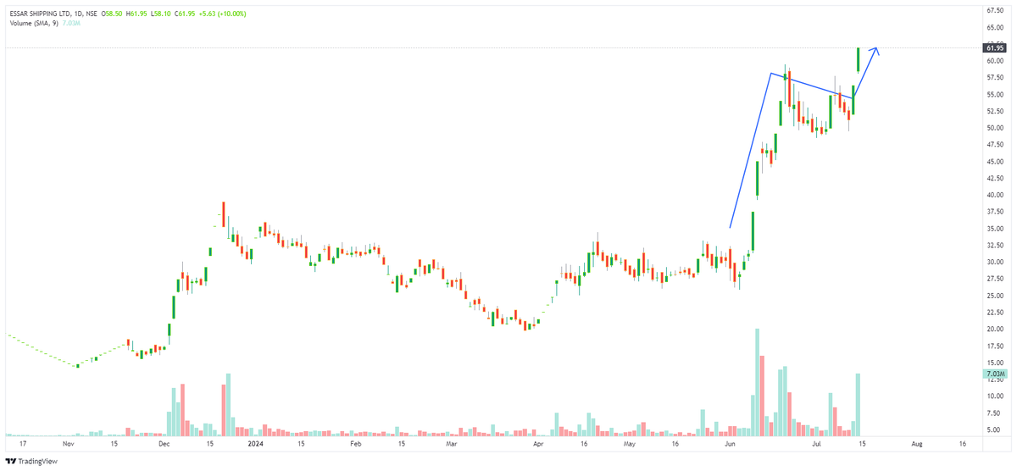
Task: Click the 50.00 price axis label
Action: pyautogui.click(x=995, y=128)
